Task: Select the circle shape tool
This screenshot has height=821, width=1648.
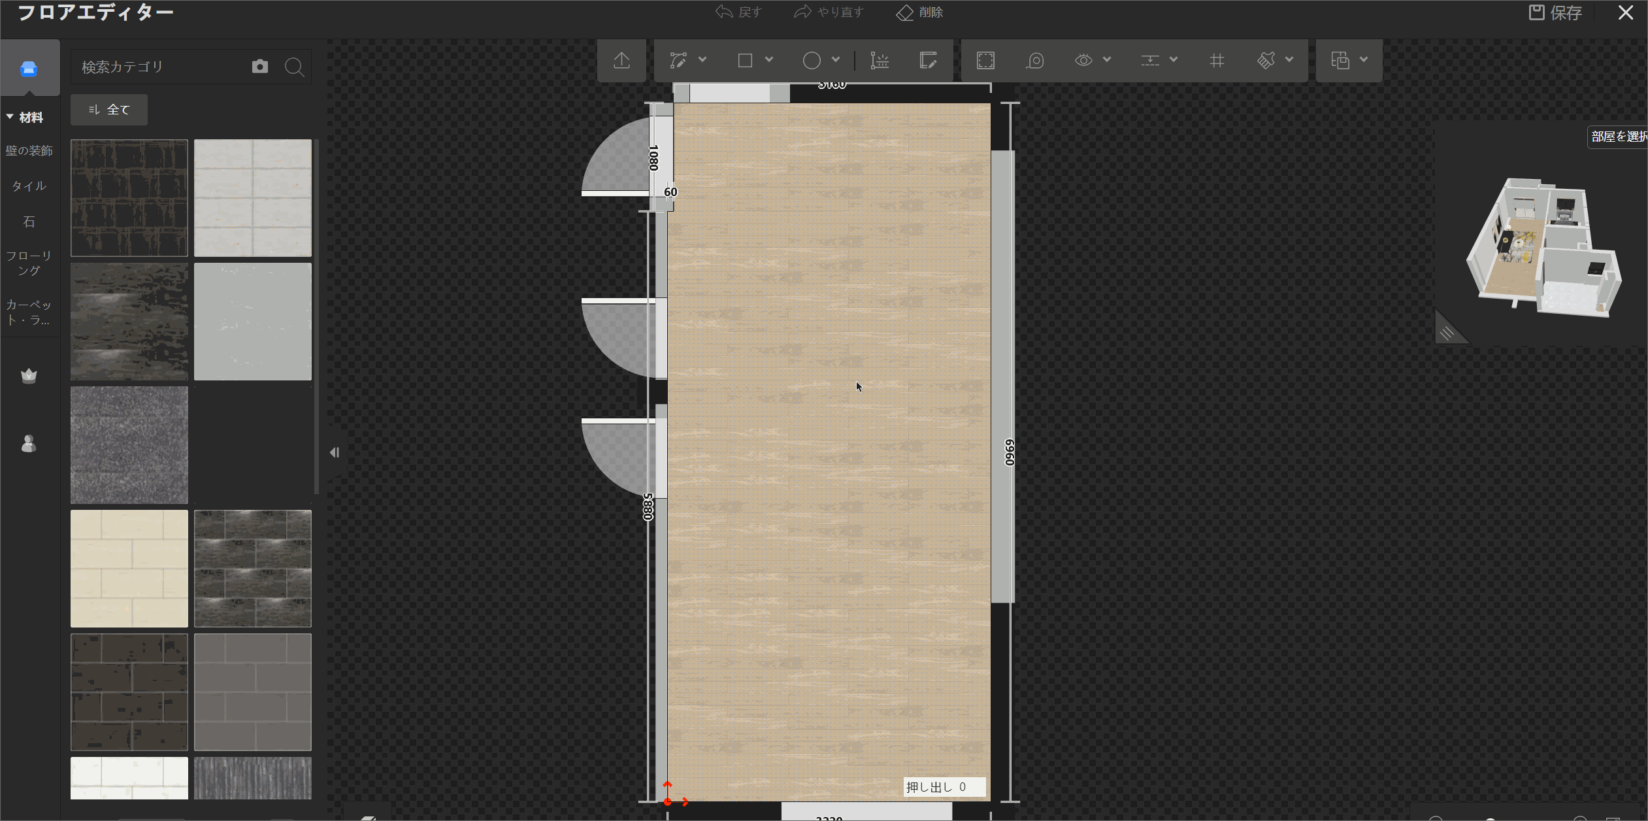Action: (812, 61)
